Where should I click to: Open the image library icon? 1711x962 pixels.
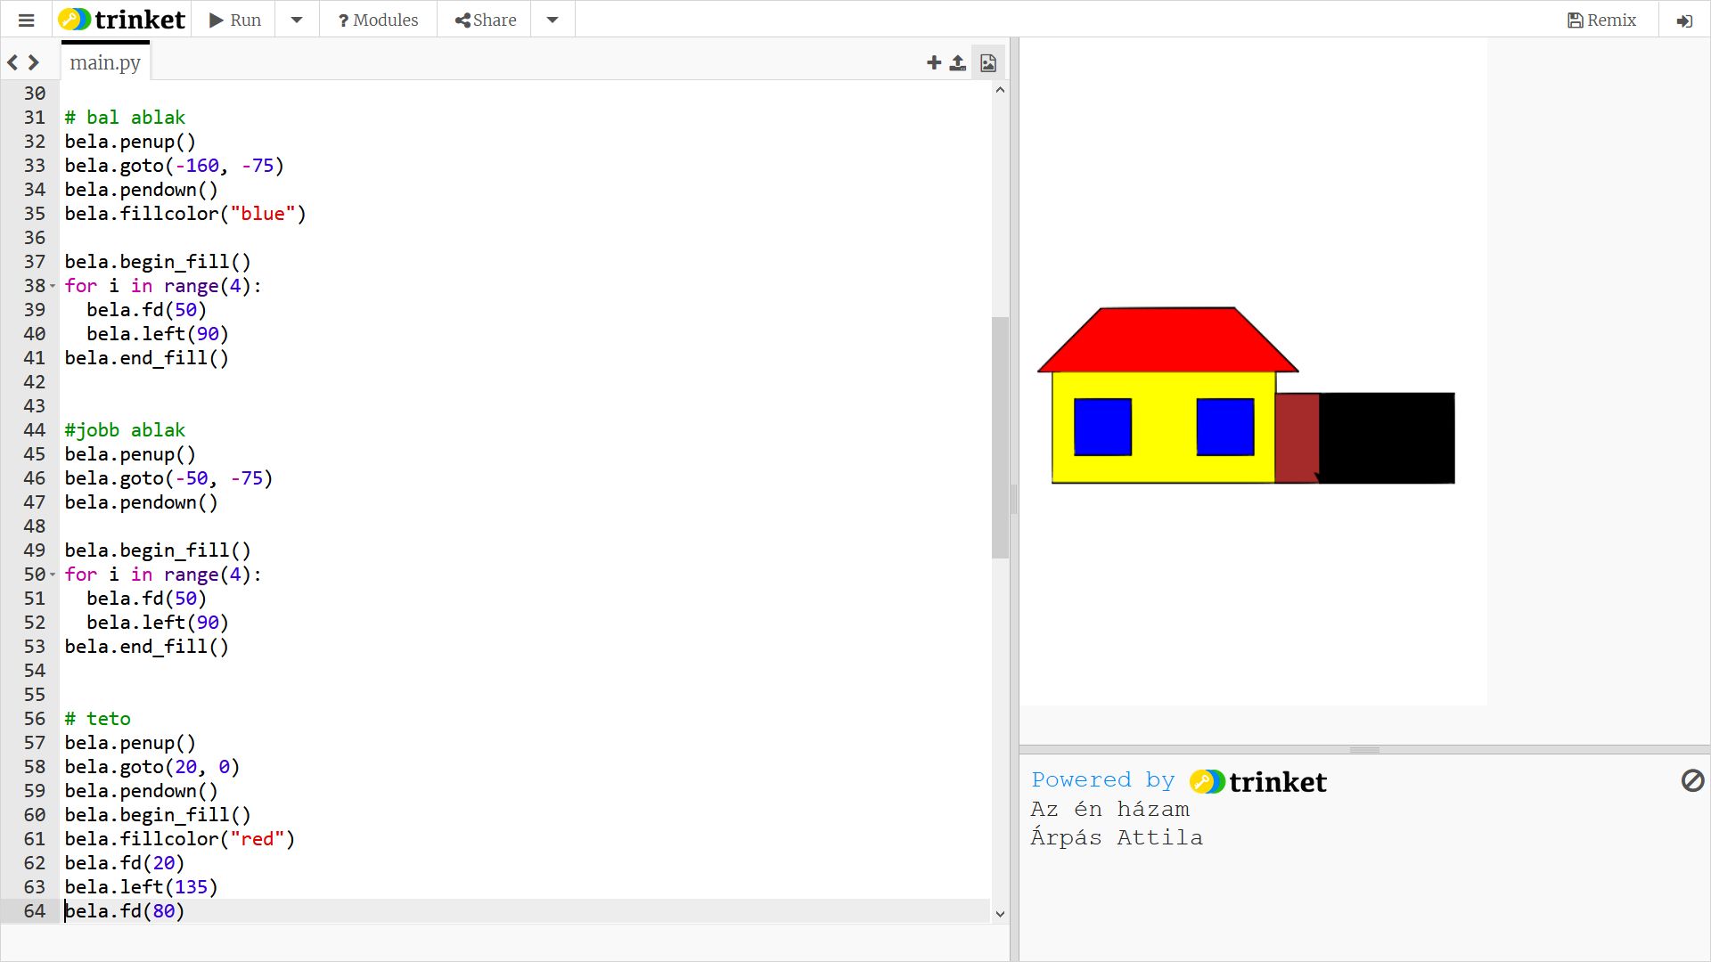(988, 62)
